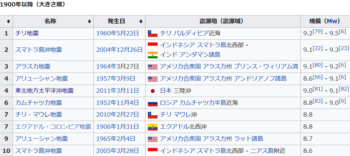Open footnote [22] beside 9.1
This screenshot has height=156, width=350.
pyautogui.click(x=318, y=48)
